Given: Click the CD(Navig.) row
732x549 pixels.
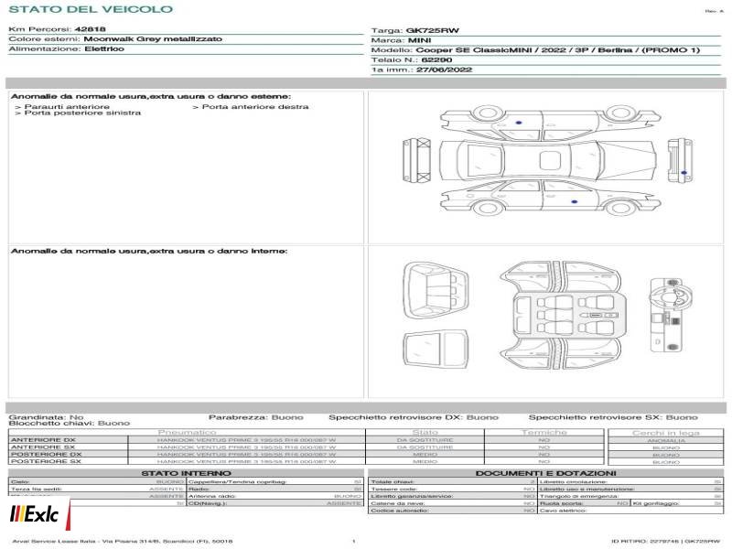Looking at the screenshot, I should [x=275, y=503].
